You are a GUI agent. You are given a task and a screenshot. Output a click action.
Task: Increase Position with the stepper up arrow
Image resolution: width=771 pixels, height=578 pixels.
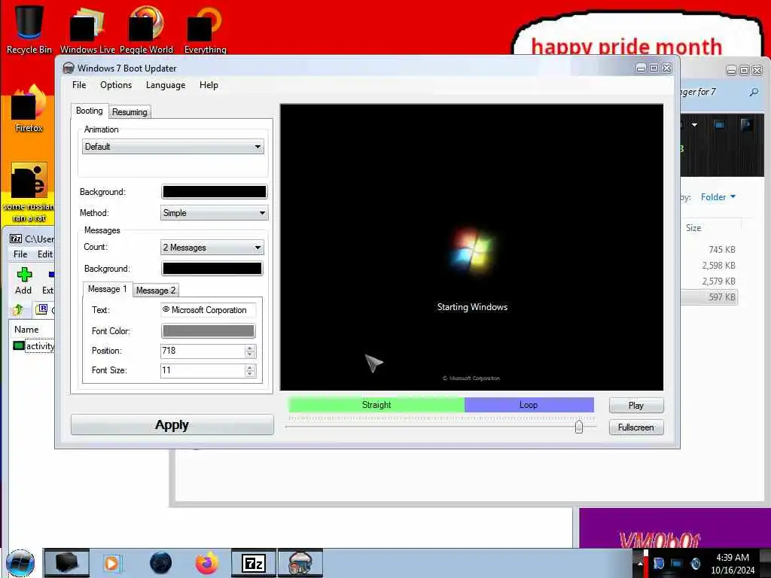click(250, 348)
